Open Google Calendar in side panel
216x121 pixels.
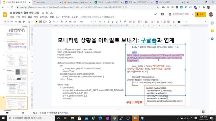click(x=212, y=23)
